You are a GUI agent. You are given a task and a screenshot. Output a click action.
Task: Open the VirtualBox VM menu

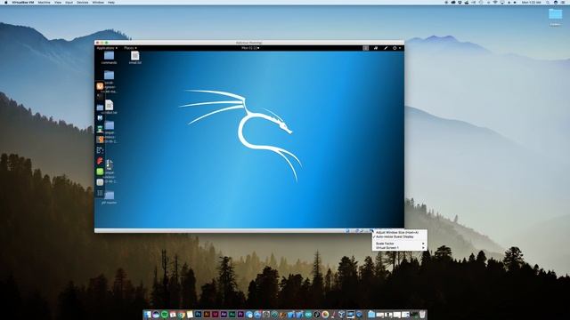tap(23, 2)
